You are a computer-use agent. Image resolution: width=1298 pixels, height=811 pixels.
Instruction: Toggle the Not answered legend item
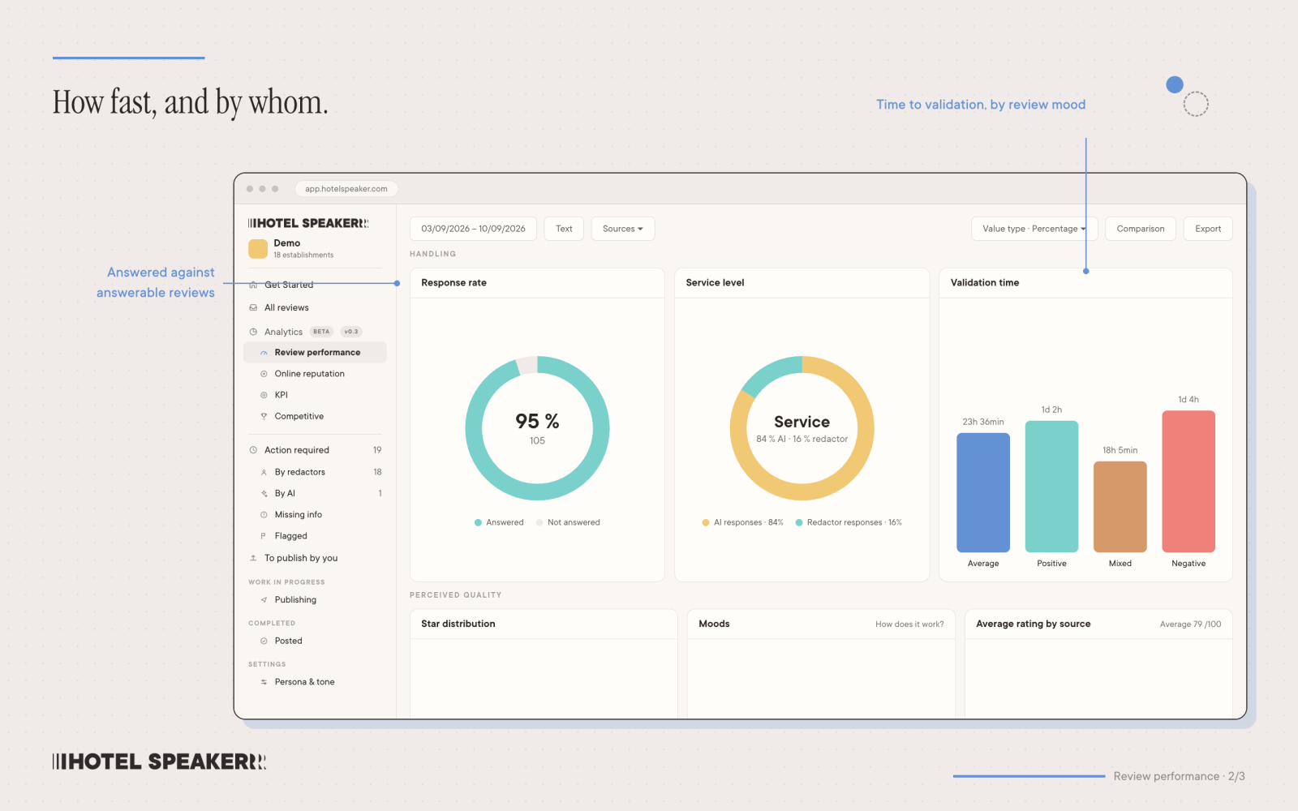568,522
